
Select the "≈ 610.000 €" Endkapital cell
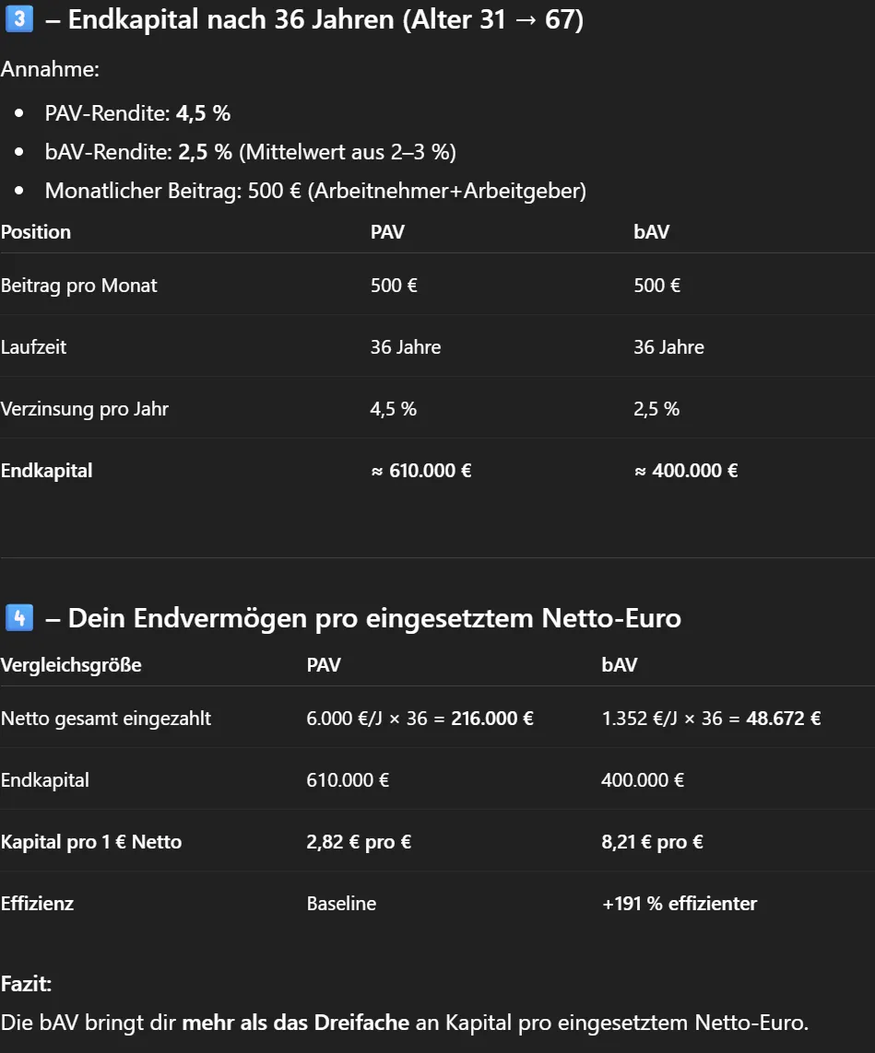click(x=420, y=471)
